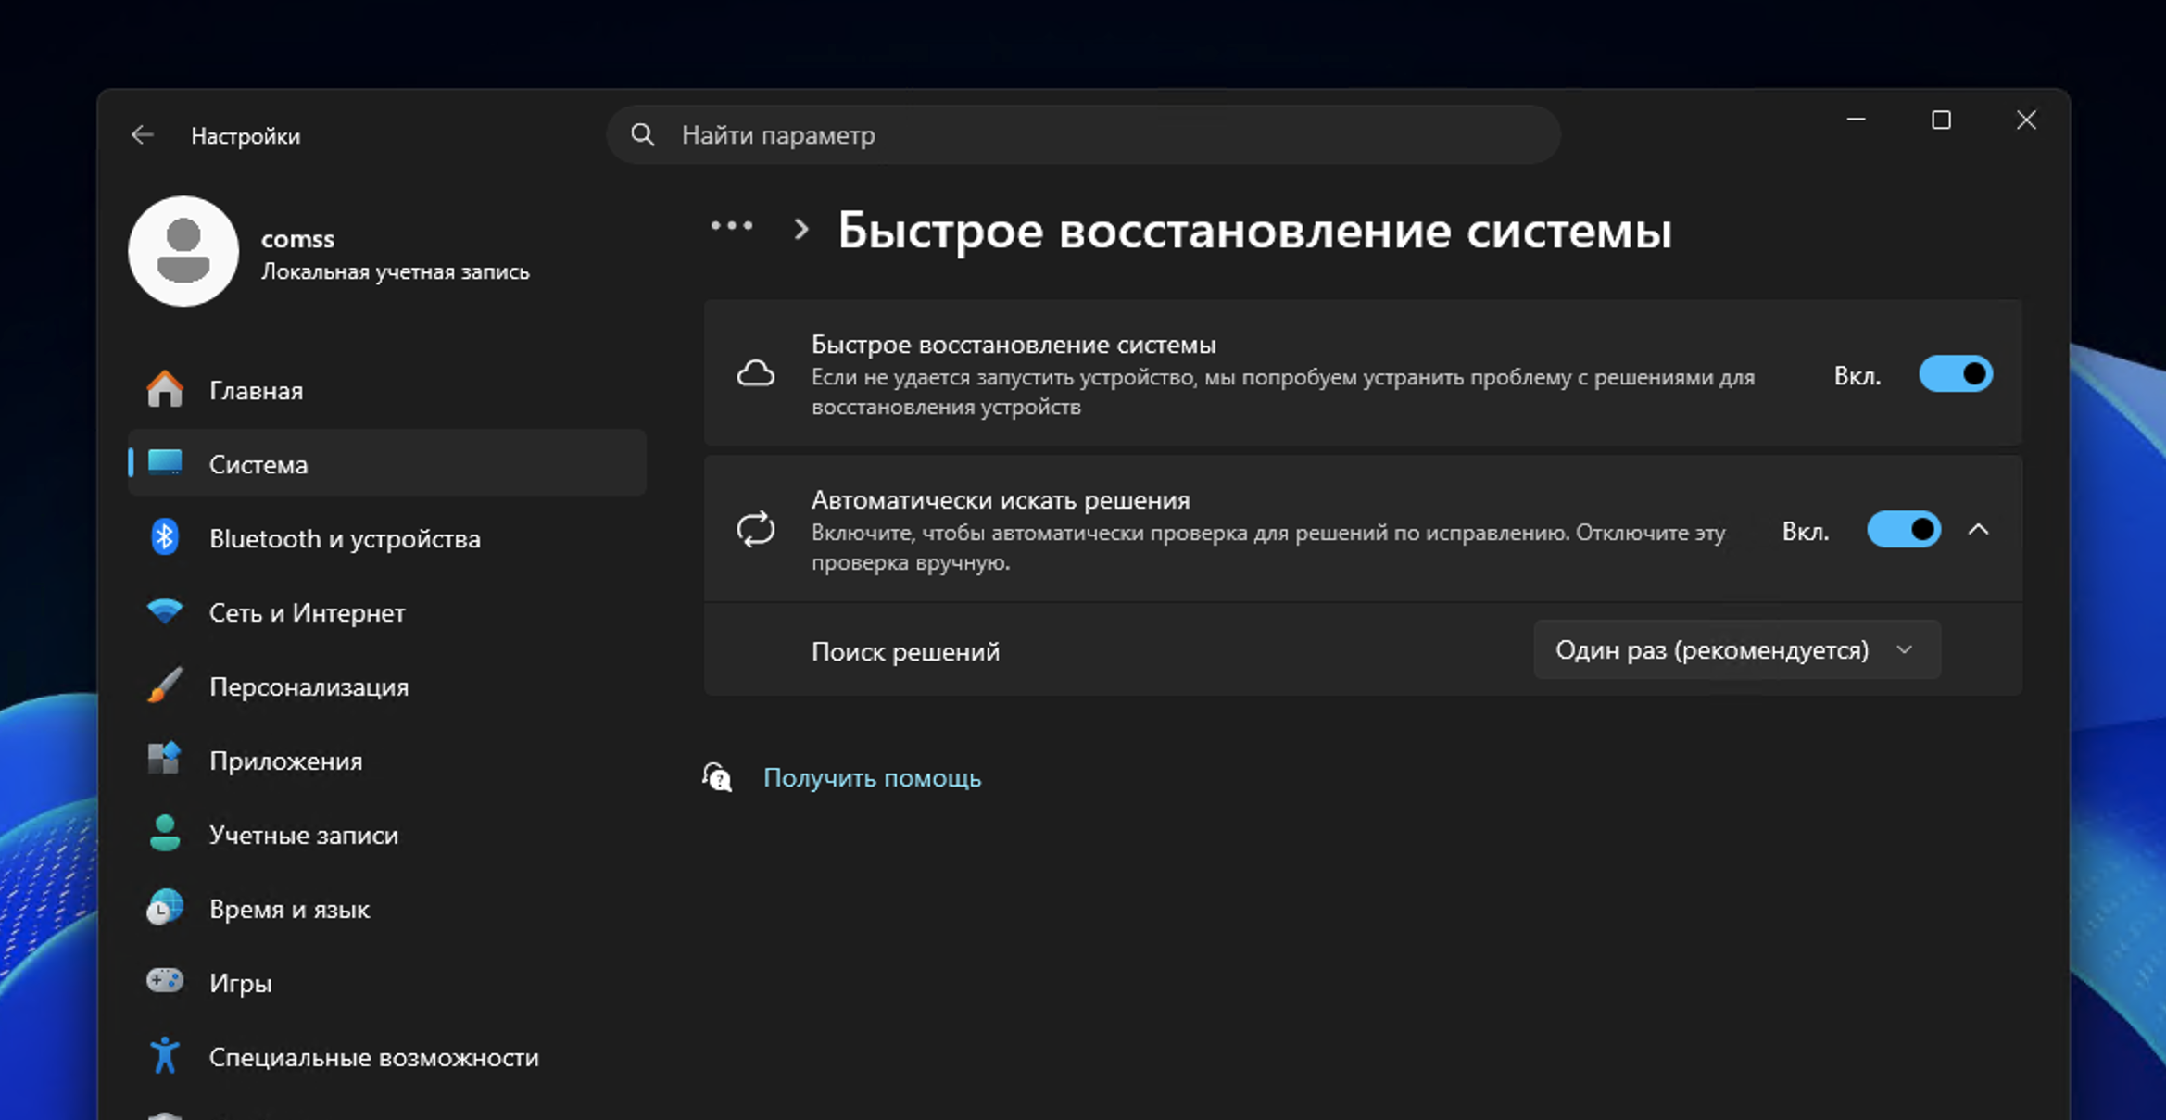2166x1120 pixels.
Task: Click the paintbrush Персонализация icon
Action: click(x=165, y=686)
